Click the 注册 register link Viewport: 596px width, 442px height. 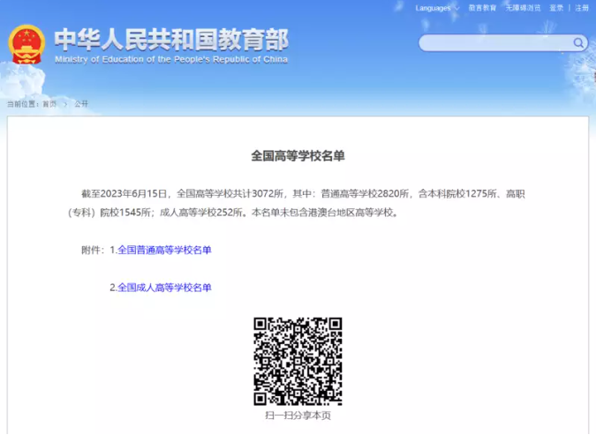pyautogui.click(x=582, y=8)
